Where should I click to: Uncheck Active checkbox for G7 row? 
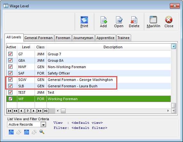[x=10, y=54]
